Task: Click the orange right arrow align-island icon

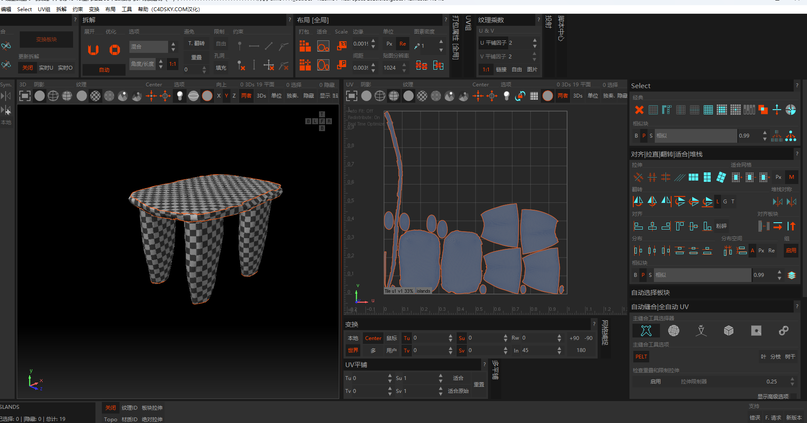Action: click(778, 226)
